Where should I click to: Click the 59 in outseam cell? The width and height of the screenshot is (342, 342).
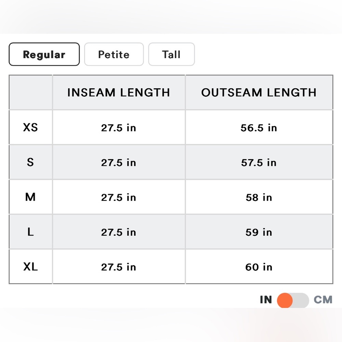click(x=259, y=232)
